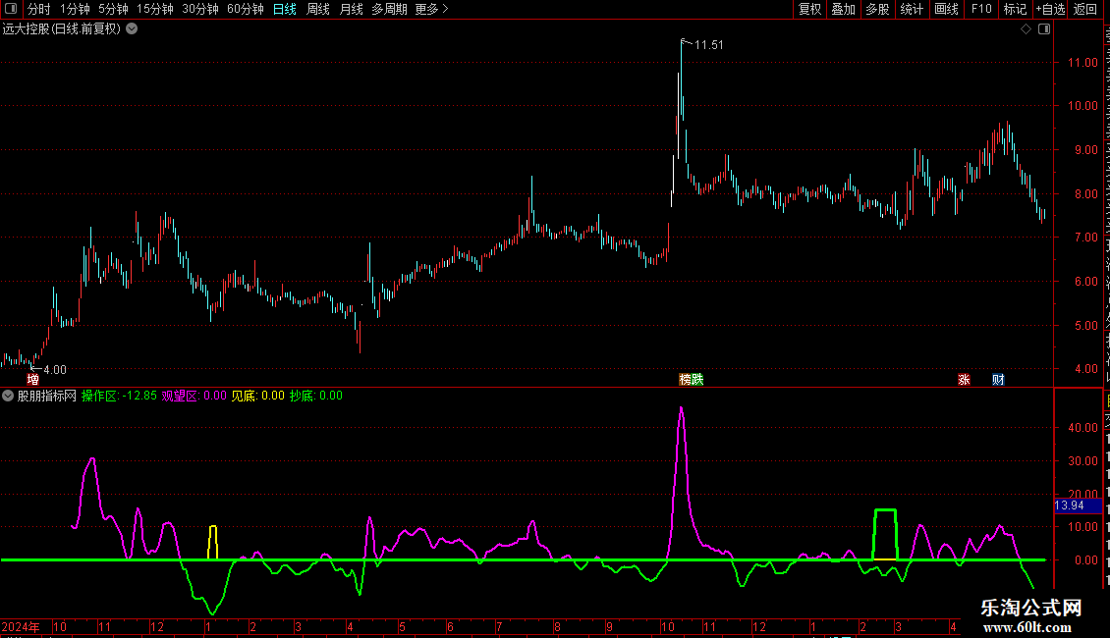Click the 13.94 value tag on axis
The image size is (1110, 638).
1078,505
